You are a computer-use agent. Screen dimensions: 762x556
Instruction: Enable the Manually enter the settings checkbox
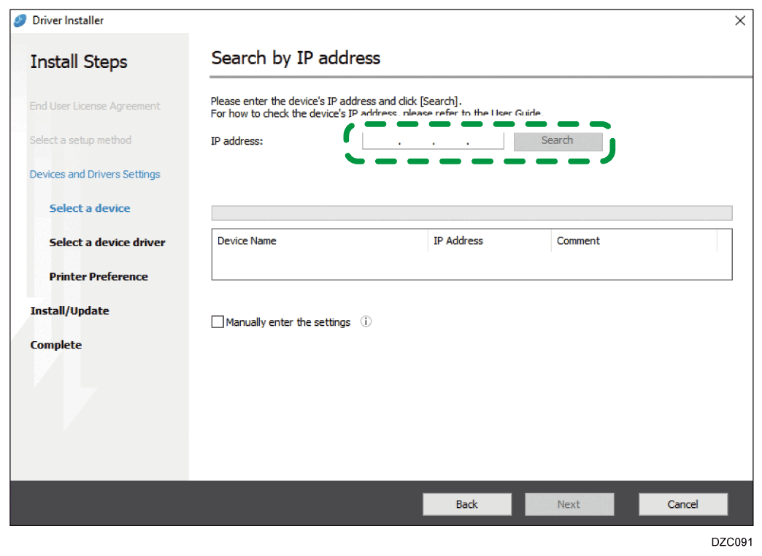point(218,322)
